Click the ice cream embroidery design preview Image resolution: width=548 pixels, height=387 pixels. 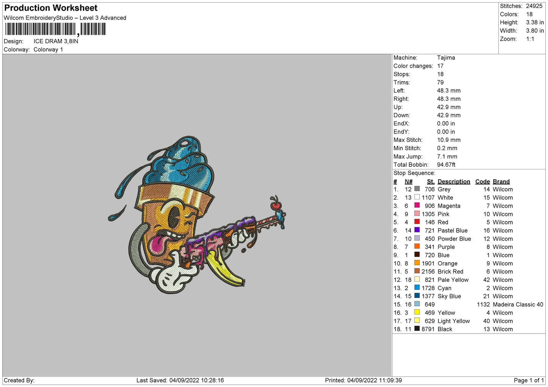point(197,215)
